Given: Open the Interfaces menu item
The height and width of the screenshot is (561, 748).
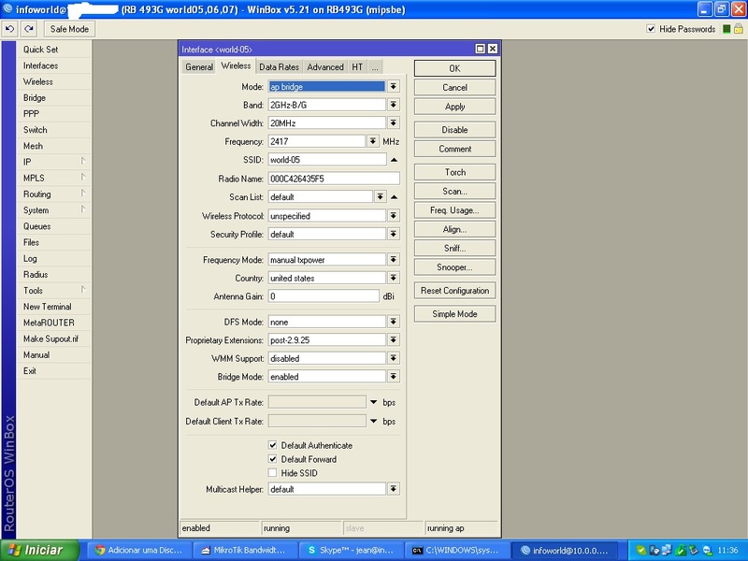Looking at the screenshot, I should (54, 65).
